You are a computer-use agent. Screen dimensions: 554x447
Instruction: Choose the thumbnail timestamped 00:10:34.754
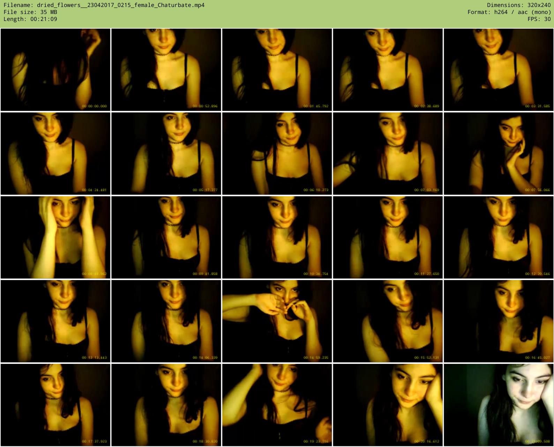coord(277,237)
